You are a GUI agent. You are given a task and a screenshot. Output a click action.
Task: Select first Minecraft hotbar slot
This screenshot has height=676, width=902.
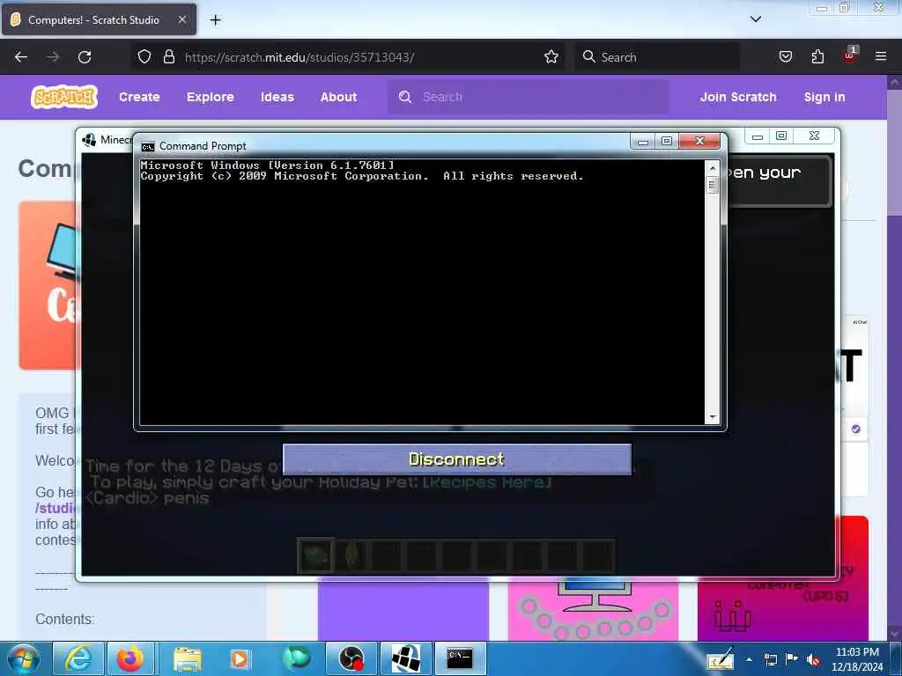(x=316, y=556)
